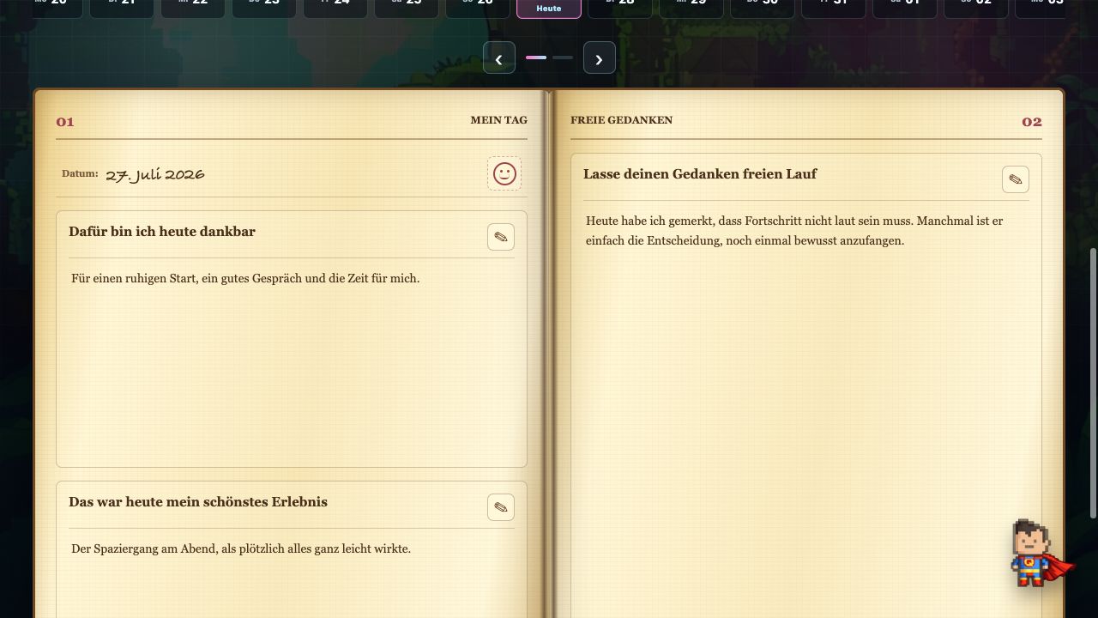Screen dimensions: 1098x618
Task: Click the free thoughts text 'Heute habe ich gemerkt'
Action: pos(794,231)
